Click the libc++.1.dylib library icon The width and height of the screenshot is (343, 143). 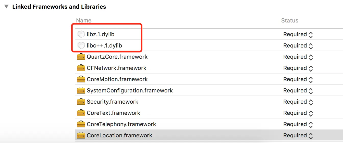[x=81, y=45]
